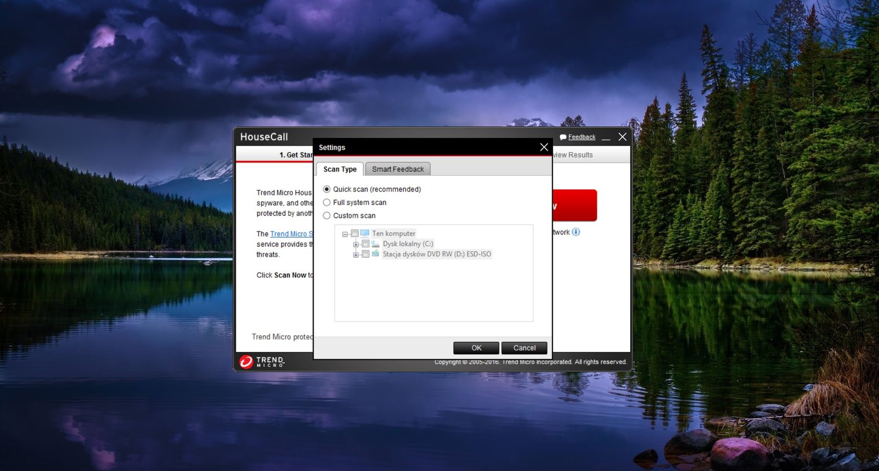Tick the Ten komputer checkbox

pos(355,234)
